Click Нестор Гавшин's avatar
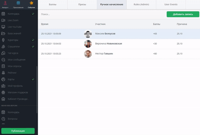Image resolution: width=200 pixels, height=135 pixels. pos(88,54)
